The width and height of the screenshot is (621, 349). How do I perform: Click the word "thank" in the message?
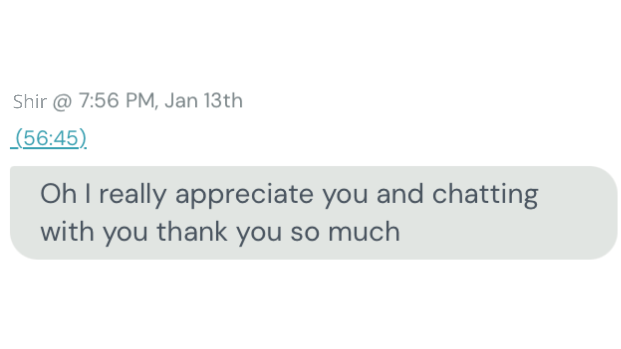tap(192, 232)
